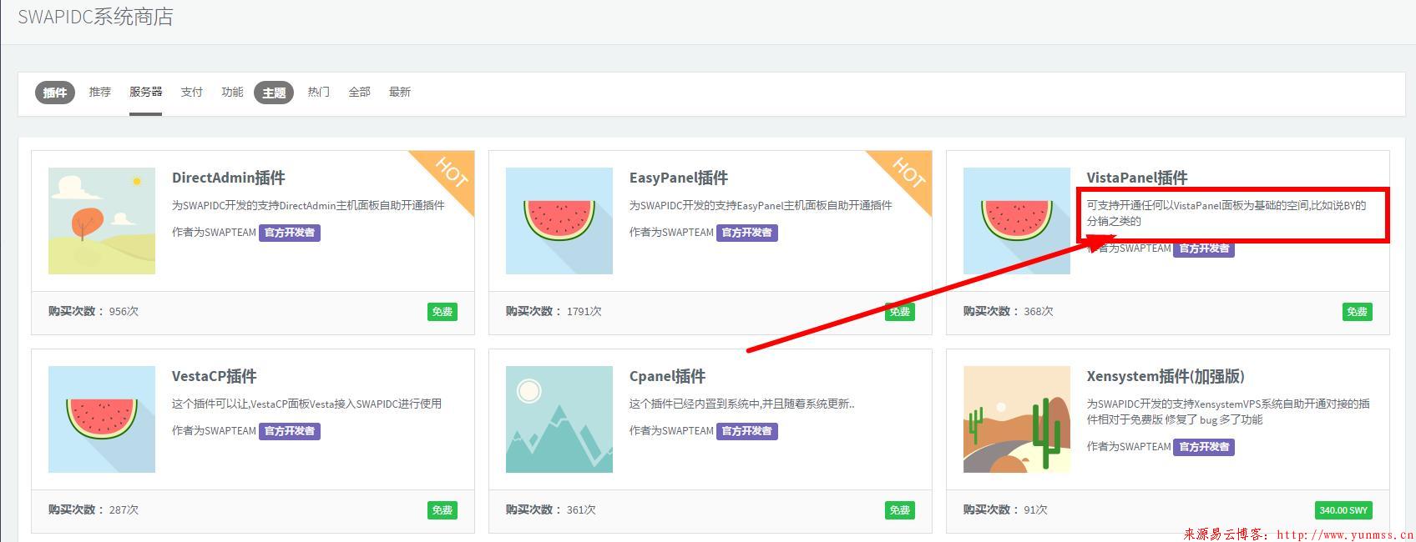Image resolution: width=1416 pixels, height=542 pixels.
Task: Click 作者为SWAPTEAM text on EasyPanel插件 card
Action: [671, 233]
